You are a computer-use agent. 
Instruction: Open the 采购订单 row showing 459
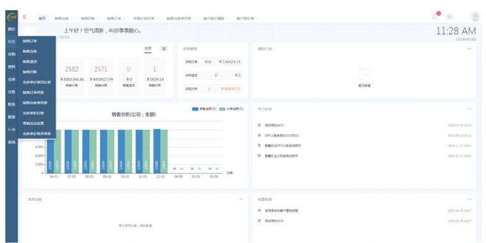212,62
